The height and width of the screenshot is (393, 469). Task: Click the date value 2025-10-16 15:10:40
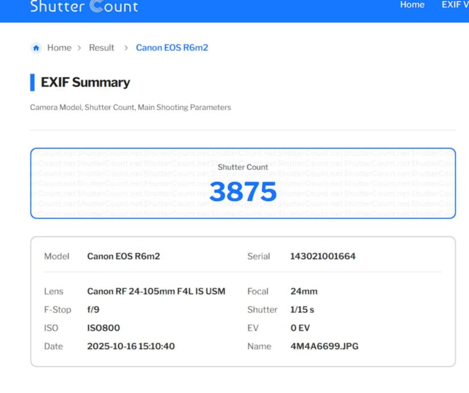[130, 346]
